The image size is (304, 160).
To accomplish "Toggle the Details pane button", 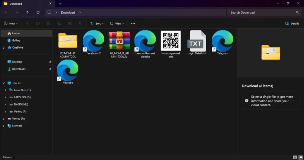I will pyautogui.click(x=292, y=23).
